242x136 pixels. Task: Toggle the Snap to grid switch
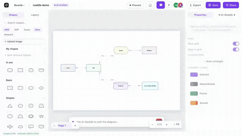(236, 49)
